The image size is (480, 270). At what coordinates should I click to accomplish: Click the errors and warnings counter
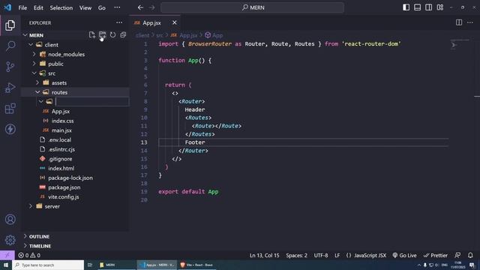(29, 255)
